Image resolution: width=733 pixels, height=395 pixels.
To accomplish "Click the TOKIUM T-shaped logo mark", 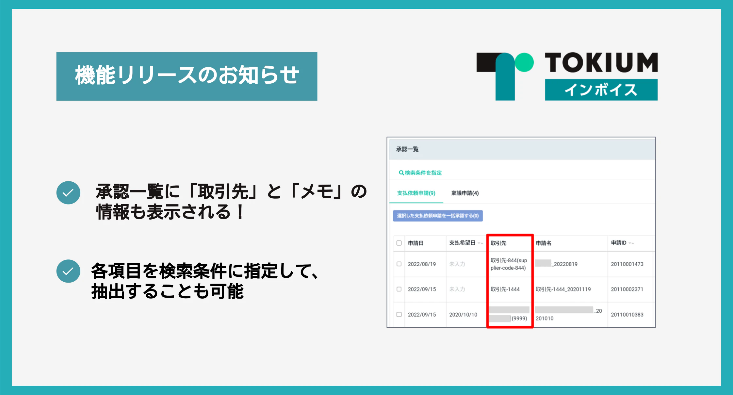I will [505, 76].
